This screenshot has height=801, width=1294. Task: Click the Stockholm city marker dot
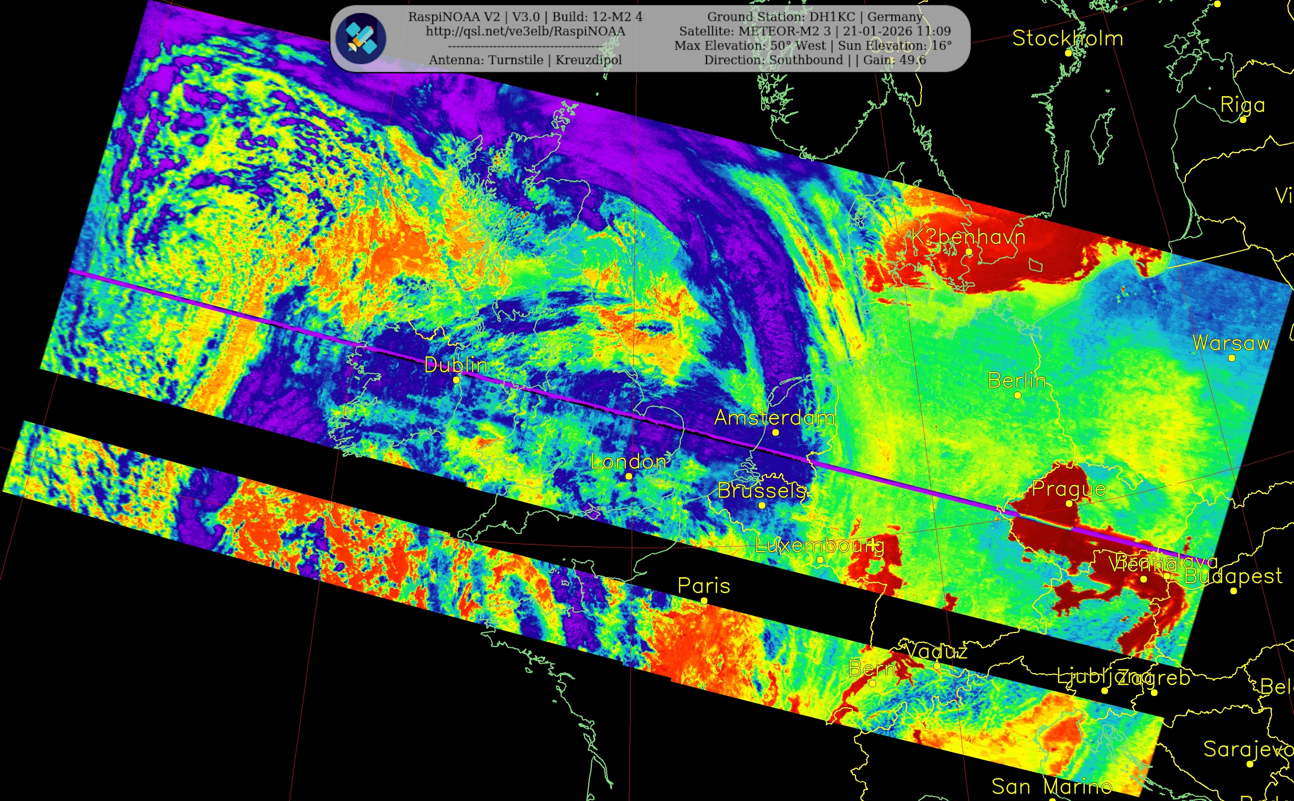click(x=1068, y=53)
